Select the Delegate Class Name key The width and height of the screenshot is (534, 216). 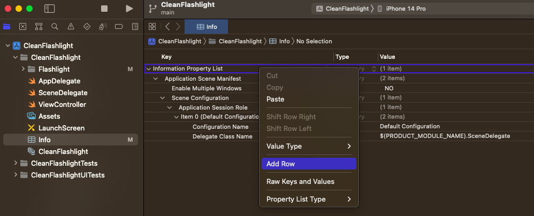[223, 136]
